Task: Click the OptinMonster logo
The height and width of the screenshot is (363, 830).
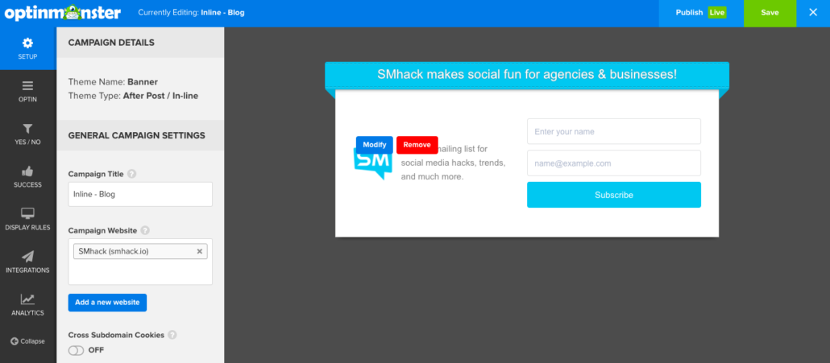Action: 63,13
